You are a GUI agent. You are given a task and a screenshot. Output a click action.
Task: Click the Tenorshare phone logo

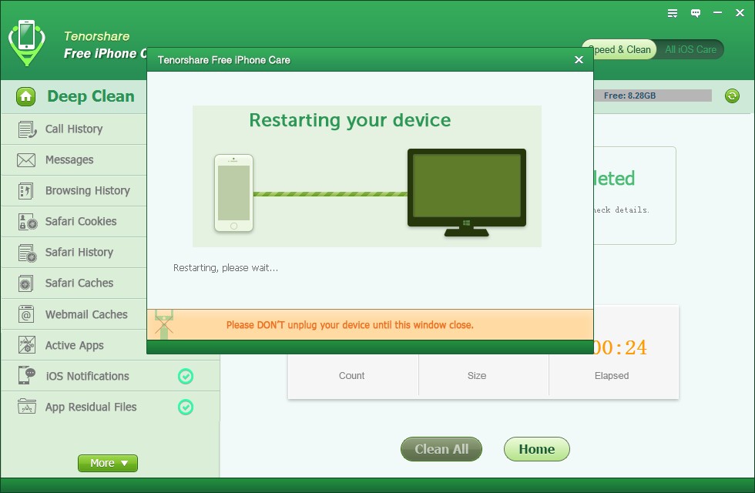[x=27, y=42]
